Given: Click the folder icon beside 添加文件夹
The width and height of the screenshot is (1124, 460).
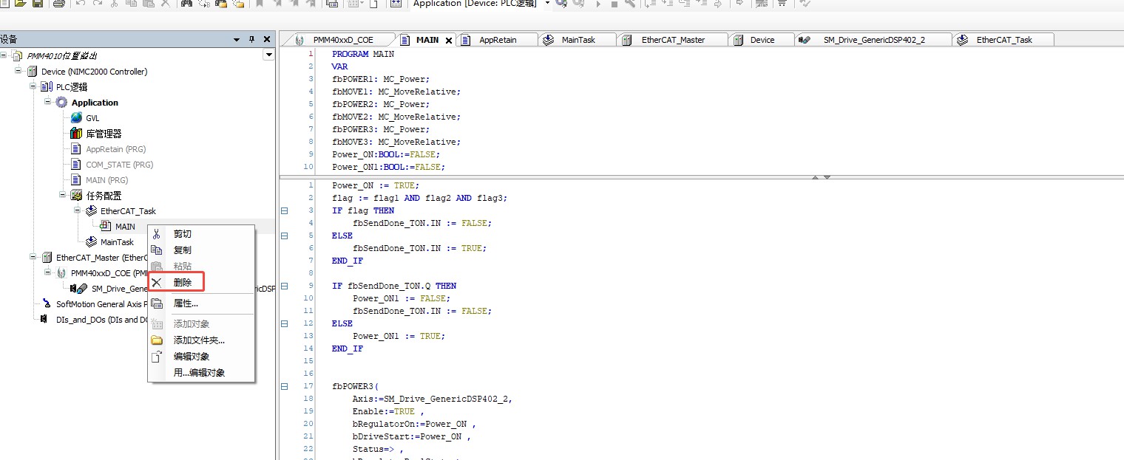Looking at the screenshot, I should 157,340.
